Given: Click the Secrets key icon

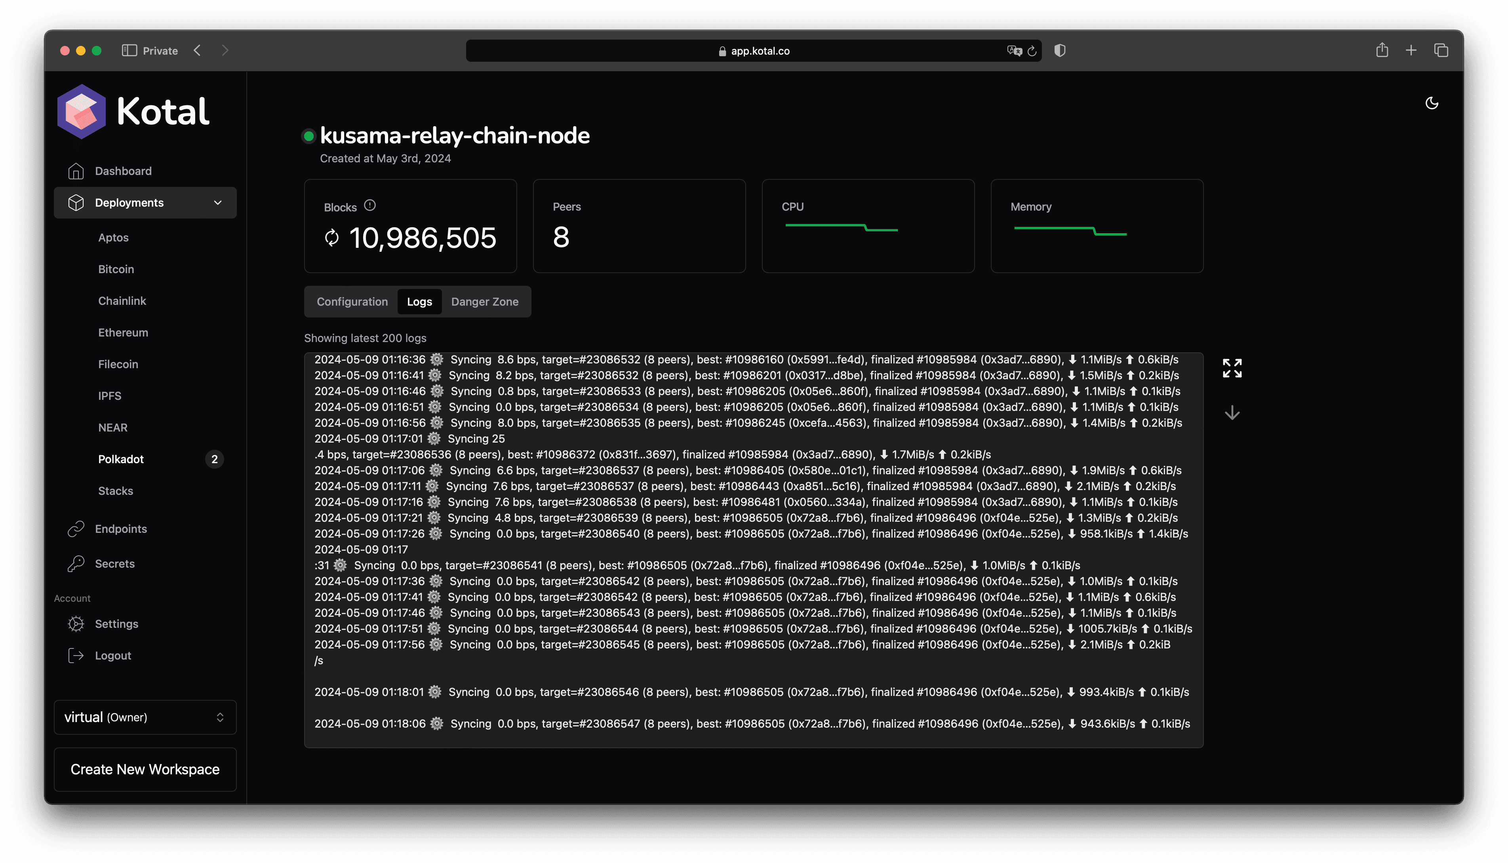Looking at the screenshot, I should pos(76,564).
